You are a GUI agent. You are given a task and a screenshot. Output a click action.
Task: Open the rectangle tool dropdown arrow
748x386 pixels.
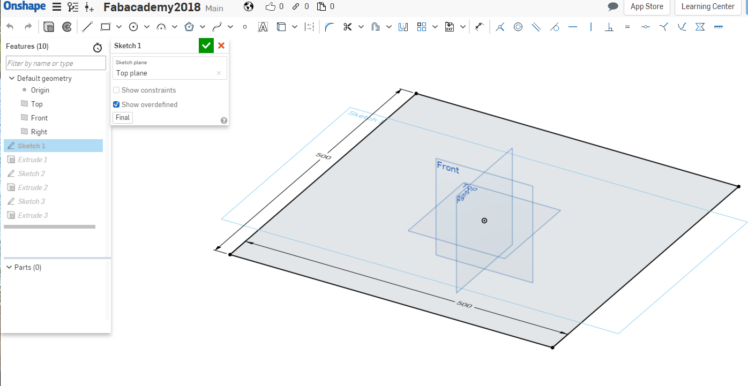119,27
